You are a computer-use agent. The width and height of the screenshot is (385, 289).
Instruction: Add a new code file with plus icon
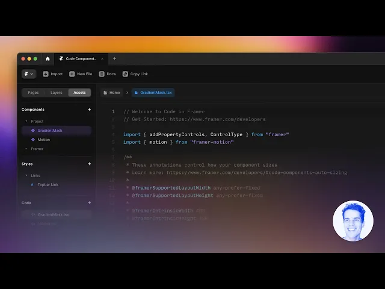(x=90, y=203)
